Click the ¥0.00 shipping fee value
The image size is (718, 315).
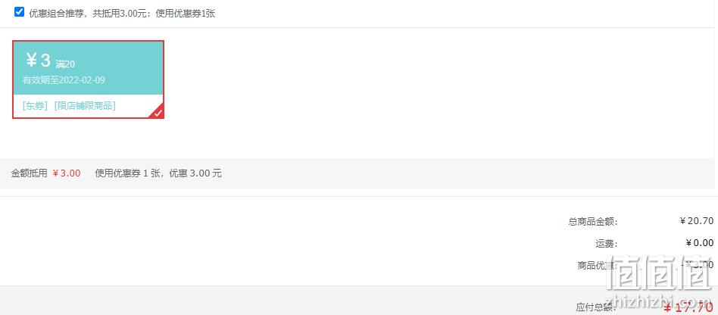[x=700, y=242]
